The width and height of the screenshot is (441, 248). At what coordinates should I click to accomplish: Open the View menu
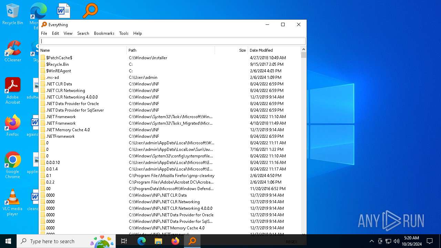tap(68, 33)
